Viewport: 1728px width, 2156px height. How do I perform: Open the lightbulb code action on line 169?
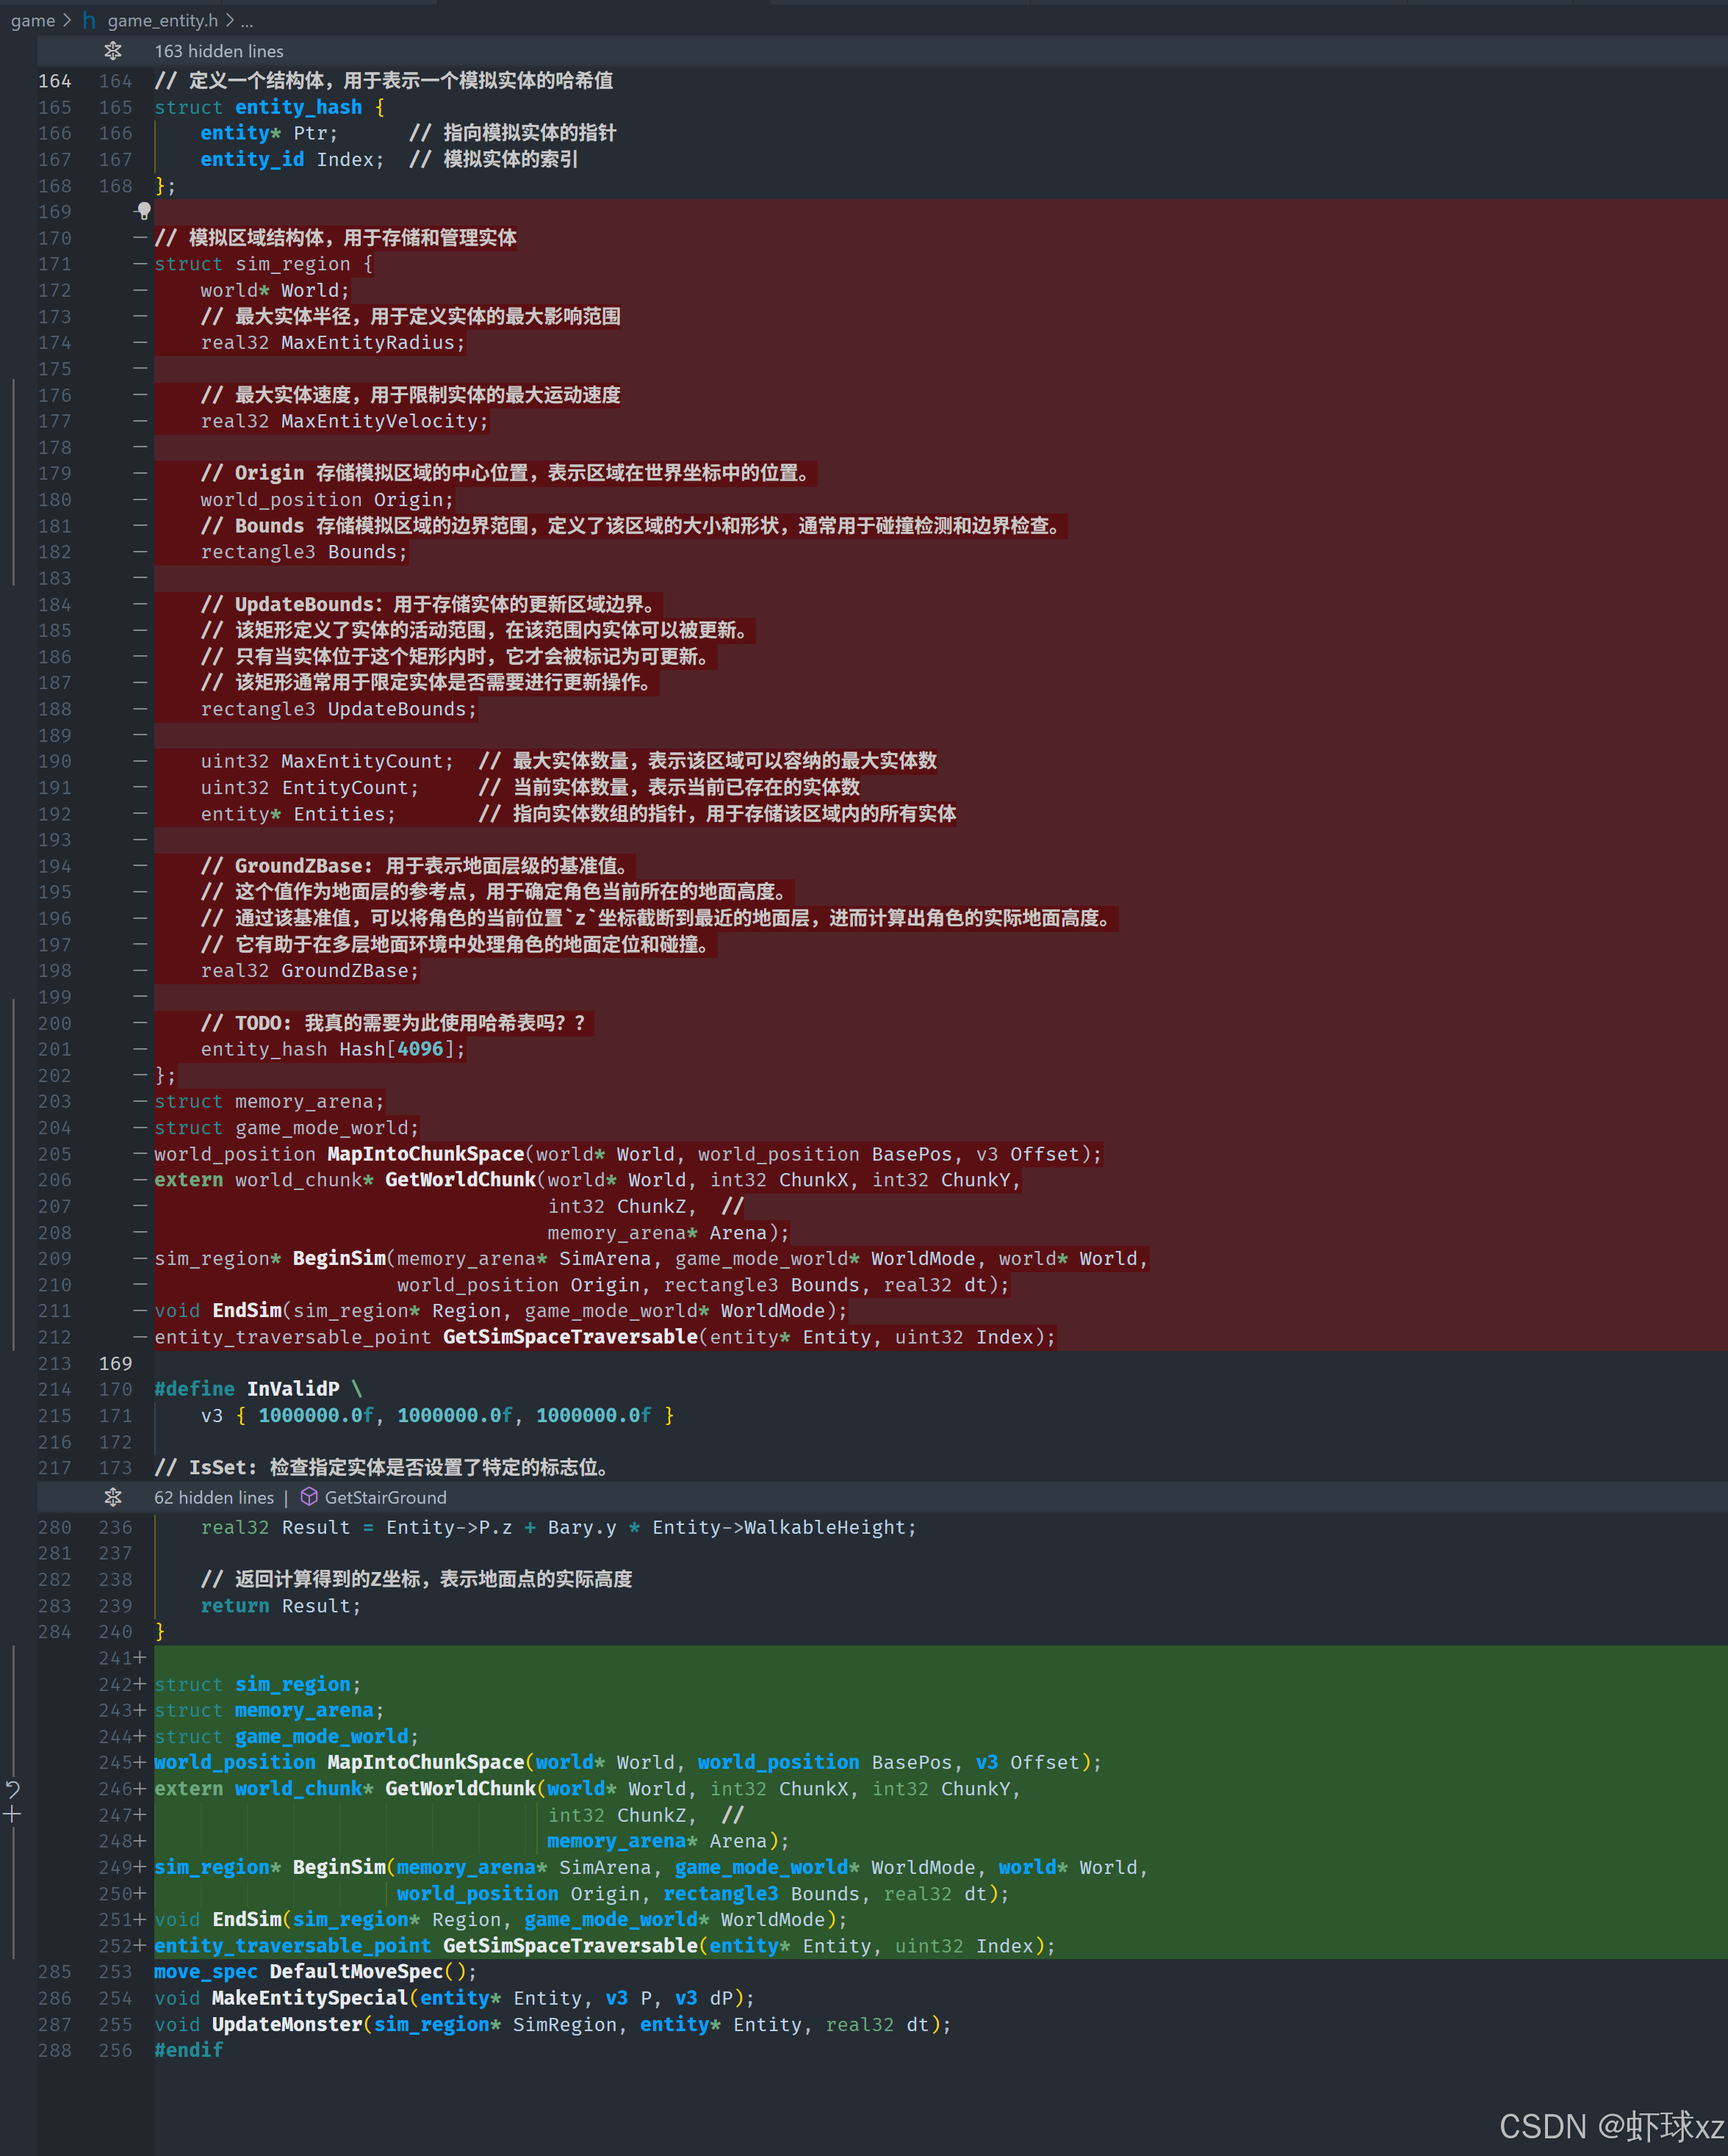tap(144, 211)
